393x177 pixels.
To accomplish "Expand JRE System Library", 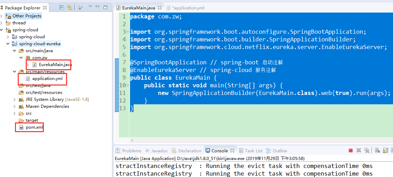I will pyautogui.click(x=15, y=99).
